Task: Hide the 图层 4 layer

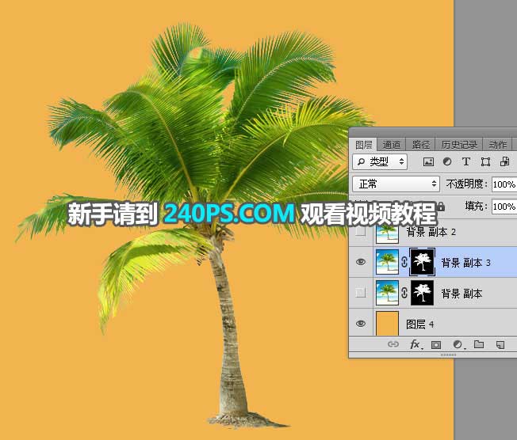Action: [361, 323]
